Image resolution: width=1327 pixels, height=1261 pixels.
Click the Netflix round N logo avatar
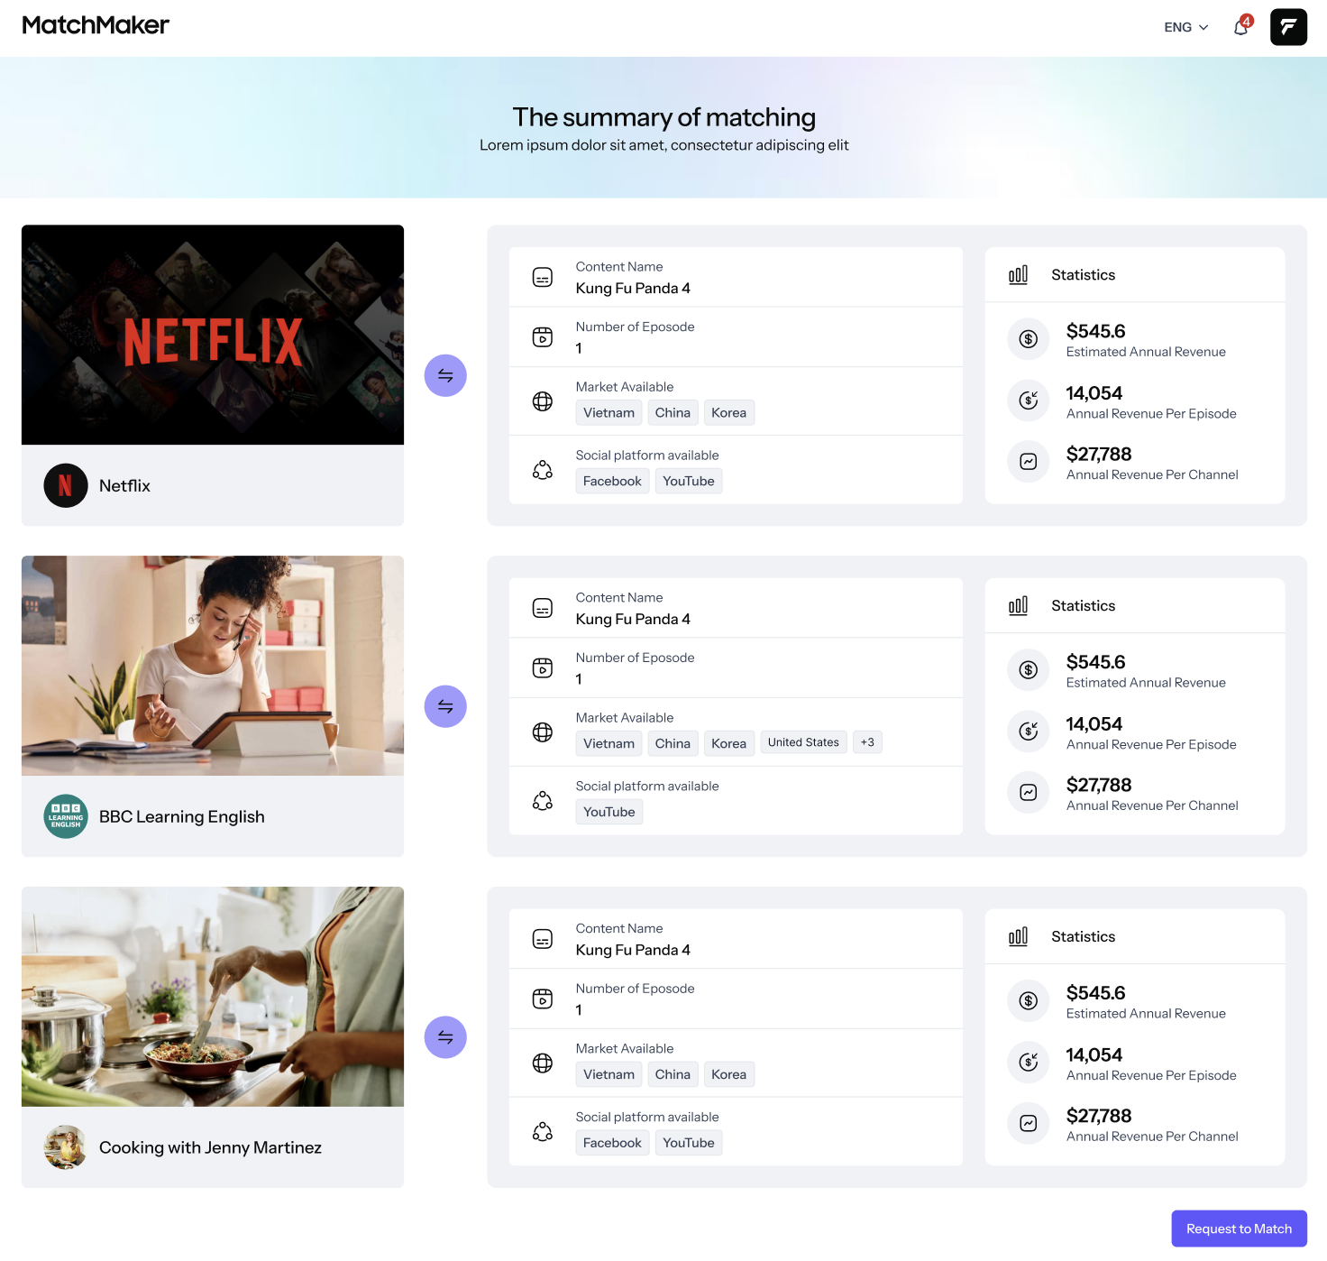[66, 485]
